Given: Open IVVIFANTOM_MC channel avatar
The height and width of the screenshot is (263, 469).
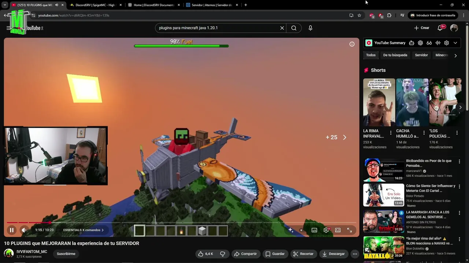Looking at the screenshot, I should pyautogui.click(x=9, y=254).
